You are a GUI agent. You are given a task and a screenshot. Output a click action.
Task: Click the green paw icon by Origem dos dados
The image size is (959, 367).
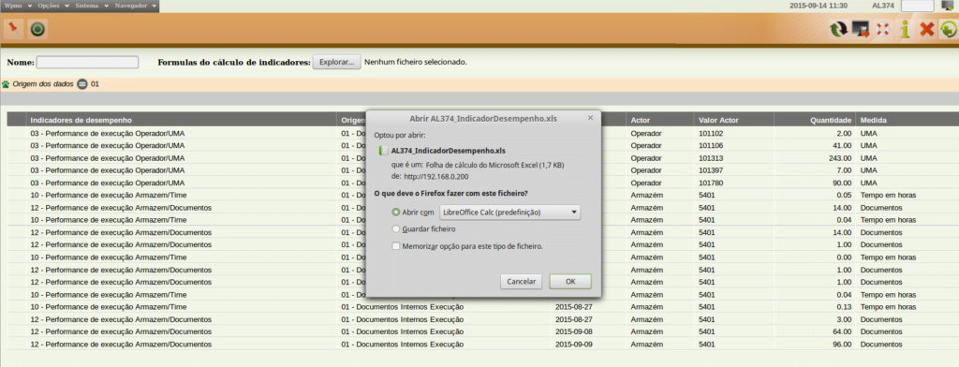point(7,84)
